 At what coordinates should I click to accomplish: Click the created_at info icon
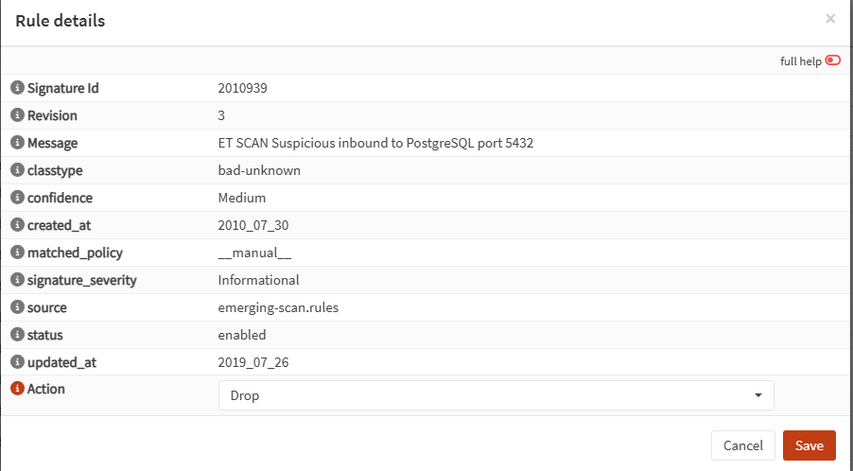click(17, 224)
